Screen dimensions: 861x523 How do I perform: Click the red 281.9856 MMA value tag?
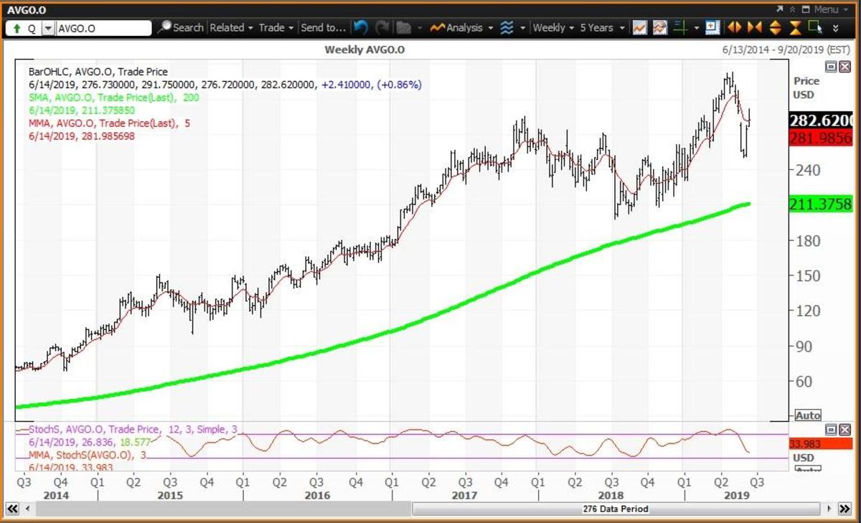click(822, 138)
